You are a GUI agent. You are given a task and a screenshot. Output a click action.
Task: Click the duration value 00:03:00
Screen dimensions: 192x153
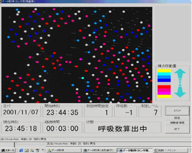pyautogui.click(x=62, y=128)
